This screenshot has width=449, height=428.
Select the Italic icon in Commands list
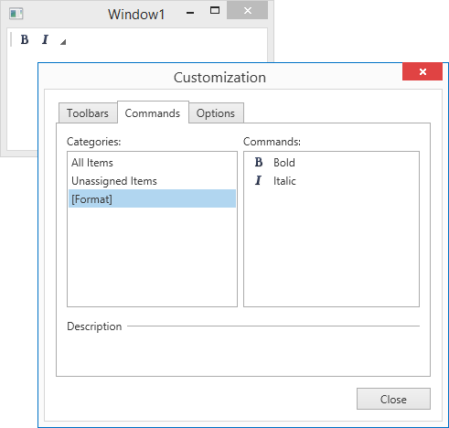[258, 180]
